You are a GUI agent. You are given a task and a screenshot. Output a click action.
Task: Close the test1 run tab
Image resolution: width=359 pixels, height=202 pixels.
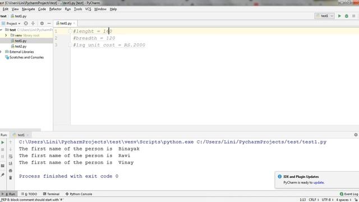(27, 135)
